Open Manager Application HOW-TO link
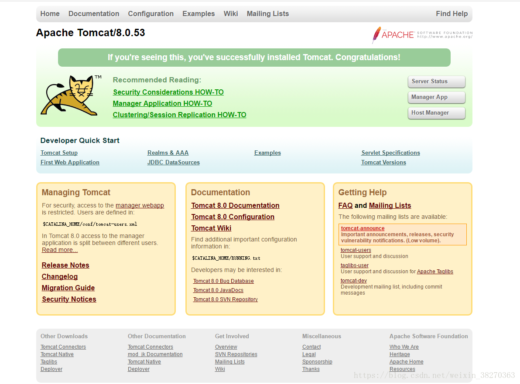The height and width of the screenshot is (384, 520). [162, 103]
